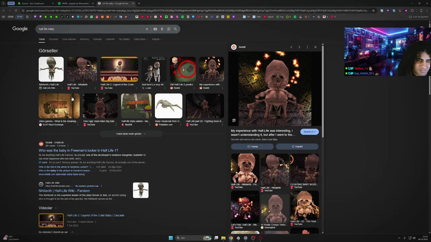The width and height of the screenshot is (431, 242).
Task: Select the 'Tümü' search tab
Action: pos(42,39)
